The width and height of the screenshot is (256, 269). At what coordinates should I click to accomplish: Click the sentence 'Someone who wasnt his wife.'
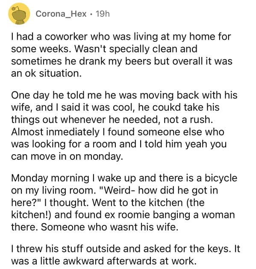(x=109, y=227)
